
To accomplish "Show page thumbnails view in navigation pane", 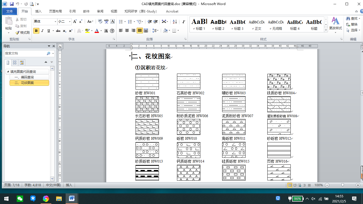I will pyautogui.click(x=15, y=62).
